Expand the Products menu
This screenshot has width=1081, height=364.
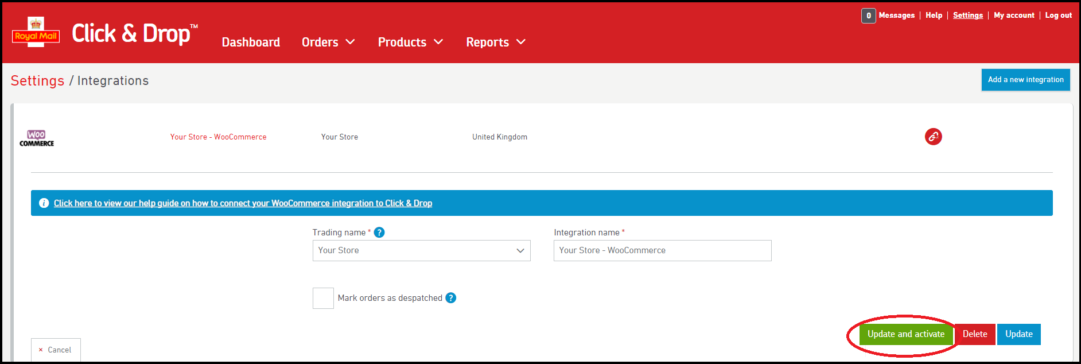click(x=410, y=42)
